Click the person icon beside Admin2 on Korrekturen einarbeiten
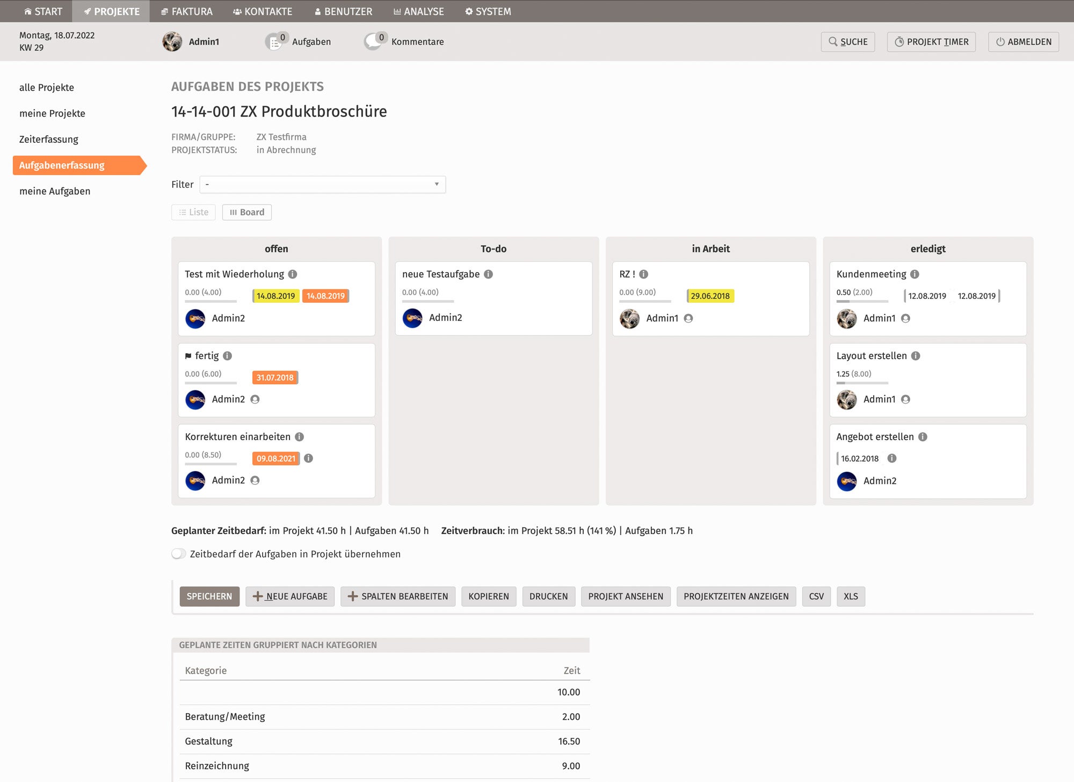The image size is (1074, 782). tap(255, 480)
